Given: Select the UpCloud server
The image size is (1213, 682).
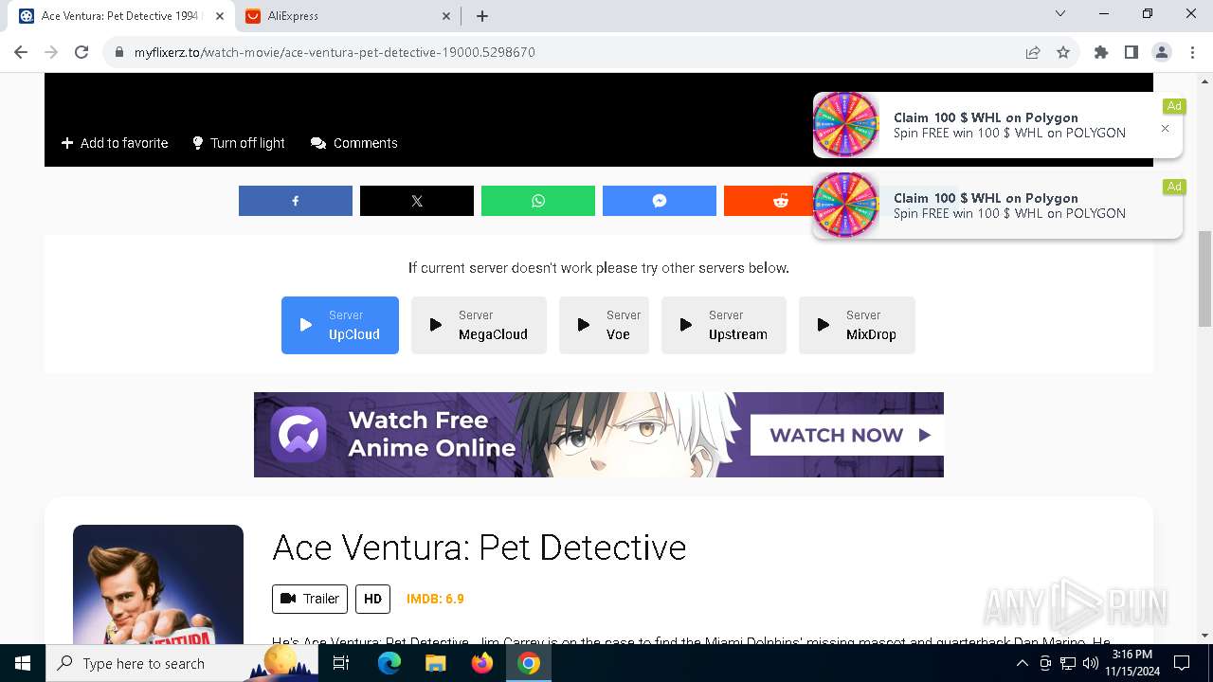Looking at the screenshot, I should point(340,325).
